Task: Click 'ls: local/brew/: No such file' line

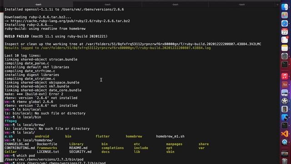Action: pos(47,128)
